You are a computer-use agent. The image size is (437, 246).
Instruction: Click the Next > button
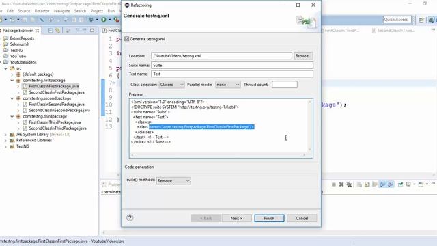[x=237, y=218]
